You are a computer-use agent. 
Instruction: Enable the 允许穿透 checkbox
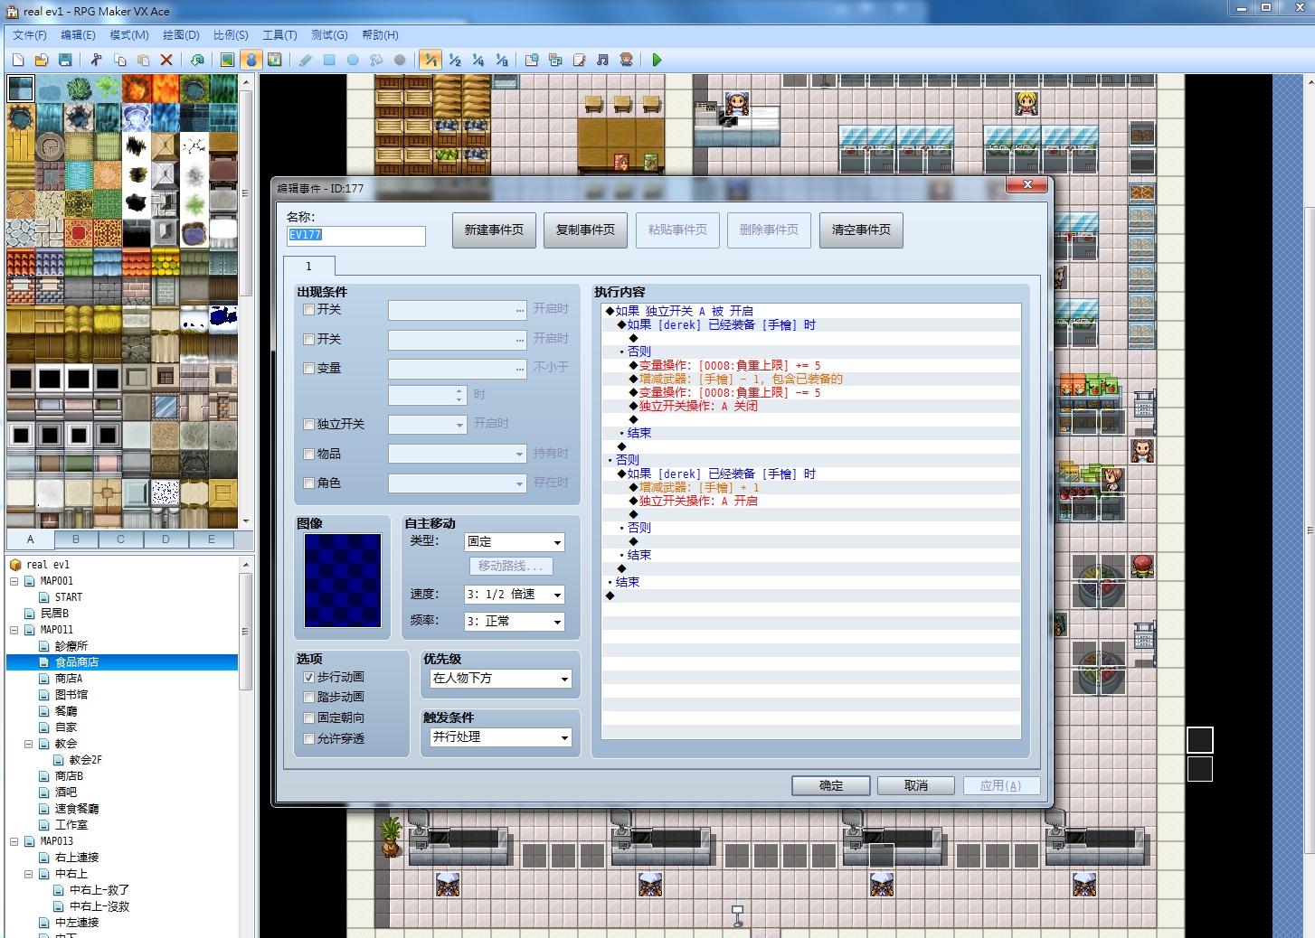tap(309, 738)
